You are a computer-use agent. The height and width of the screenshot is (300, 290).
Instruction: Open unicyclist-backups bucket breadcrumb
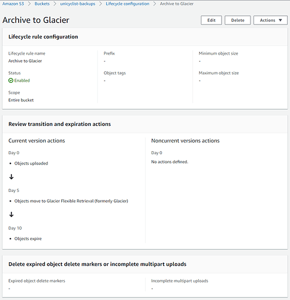click(x=78, y=4)
